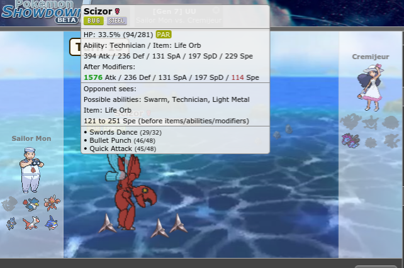The width and height of the screenshot is (404, 268).
Task: Click the Pokémon Showdown BETA logo
Action: (x=42, y=13)
